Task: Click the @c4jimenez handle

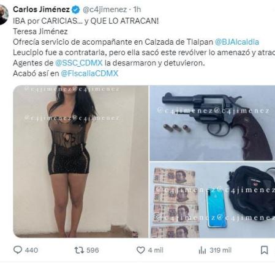Action: pos(105,9)
